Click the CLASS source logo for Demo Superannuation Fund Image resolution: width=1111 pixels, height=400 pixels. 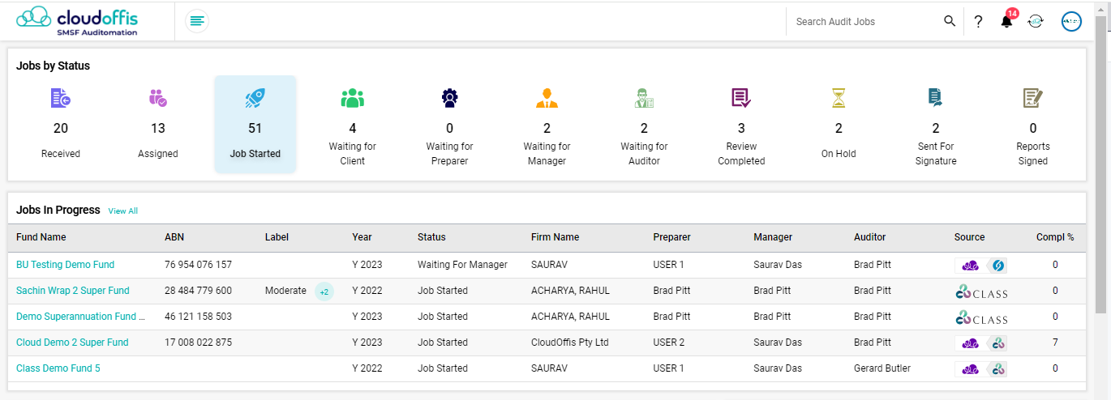point(981,317)
